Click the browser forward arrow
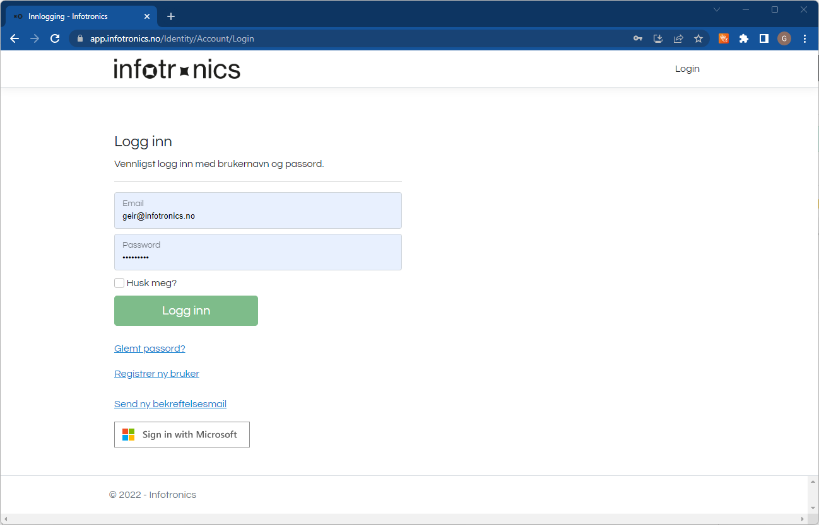This screenshot has width=819, height=525. click(35, 38)
